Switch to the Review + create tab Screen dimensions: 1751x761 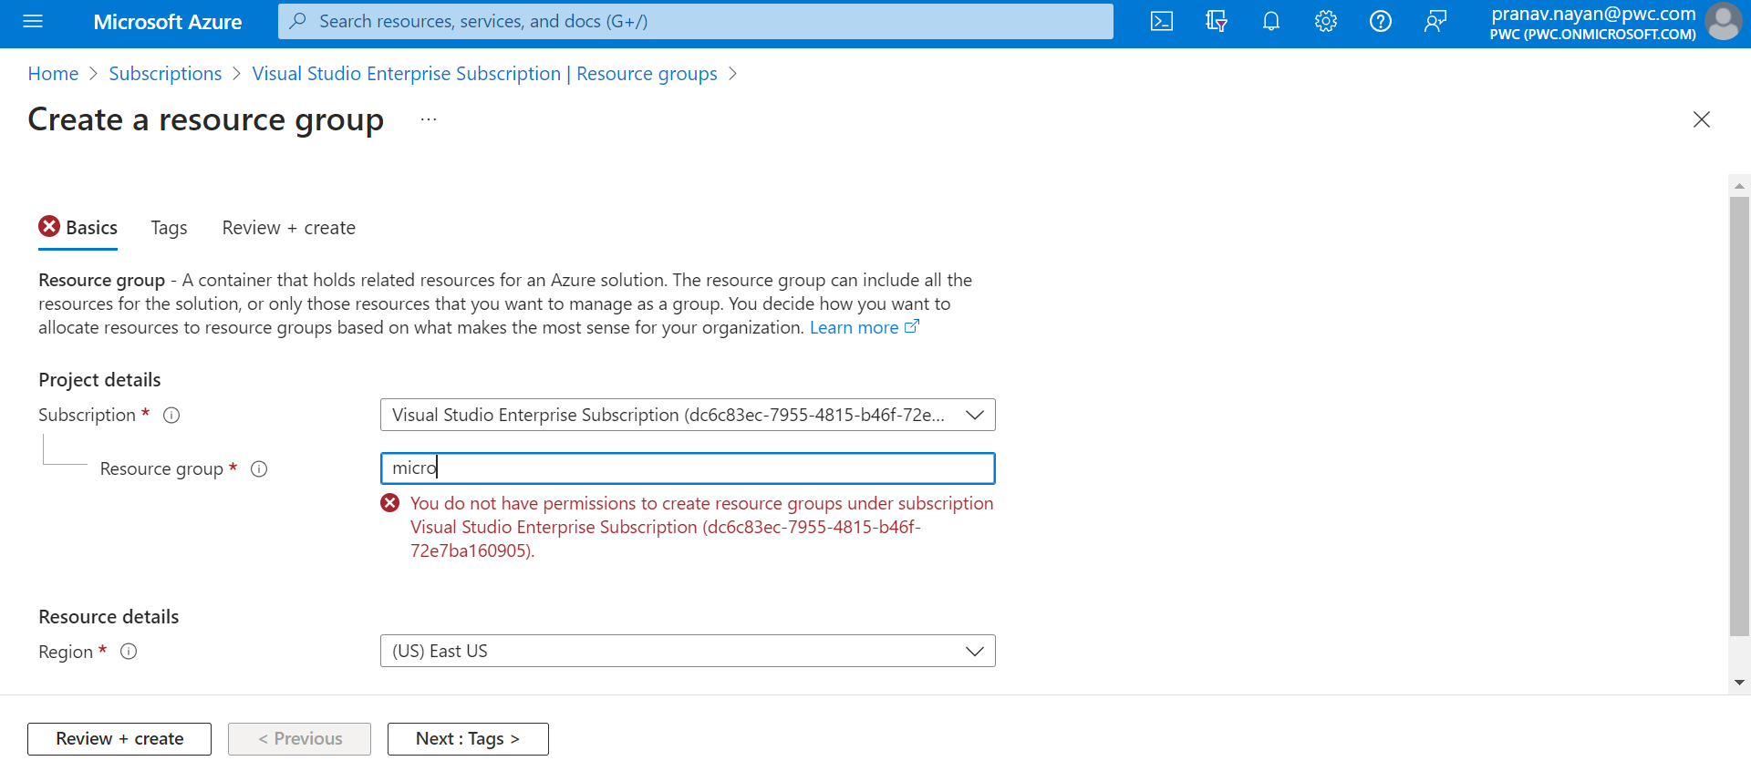(289, 228)
